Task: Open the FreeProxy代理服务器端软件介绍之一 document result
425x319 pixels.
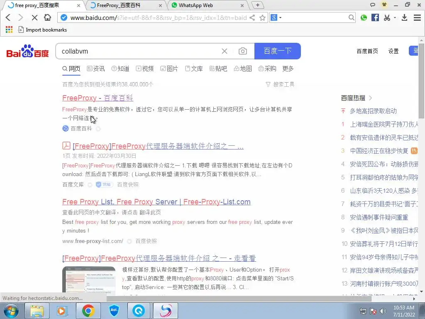Action: [x=158, y=146]
